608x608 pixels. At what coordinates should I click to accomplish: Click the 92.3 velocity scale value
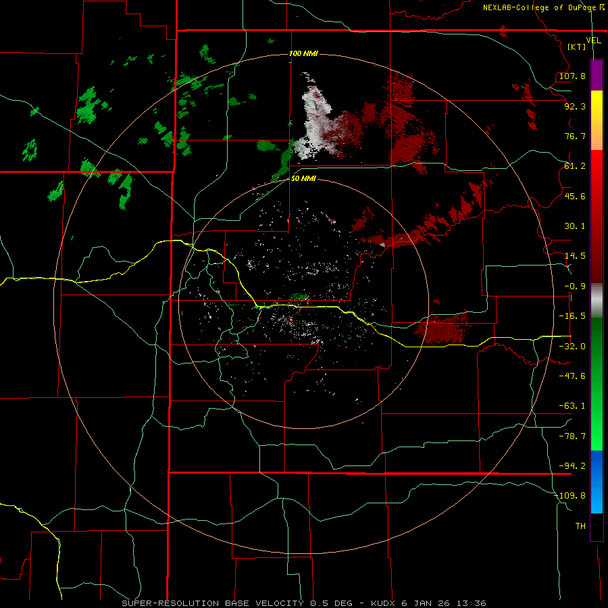click(x=575, y=106)
